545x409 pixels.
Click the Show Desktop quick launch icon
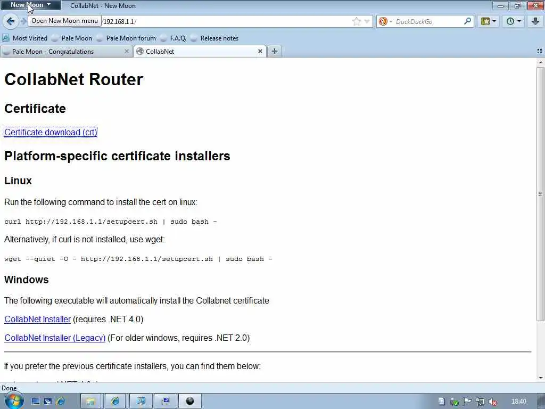point(36,402)
